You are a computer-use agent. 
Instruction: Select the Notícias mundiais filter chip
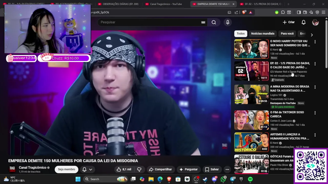(x=263, y=33)
